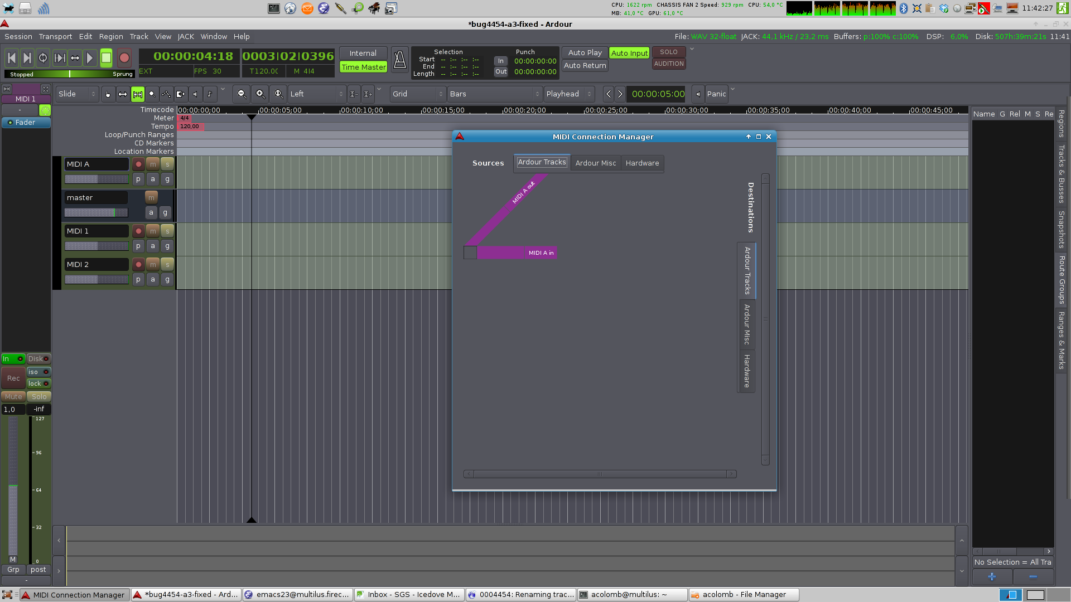Open the Slide edit mode dropdown

coord(78,94)
